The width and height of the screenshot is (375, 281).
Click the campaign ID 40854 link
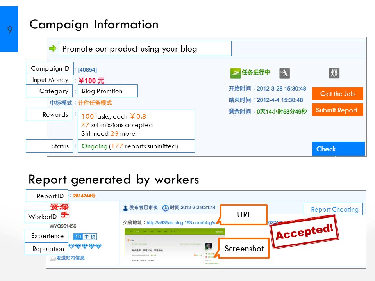click(87, 70)
